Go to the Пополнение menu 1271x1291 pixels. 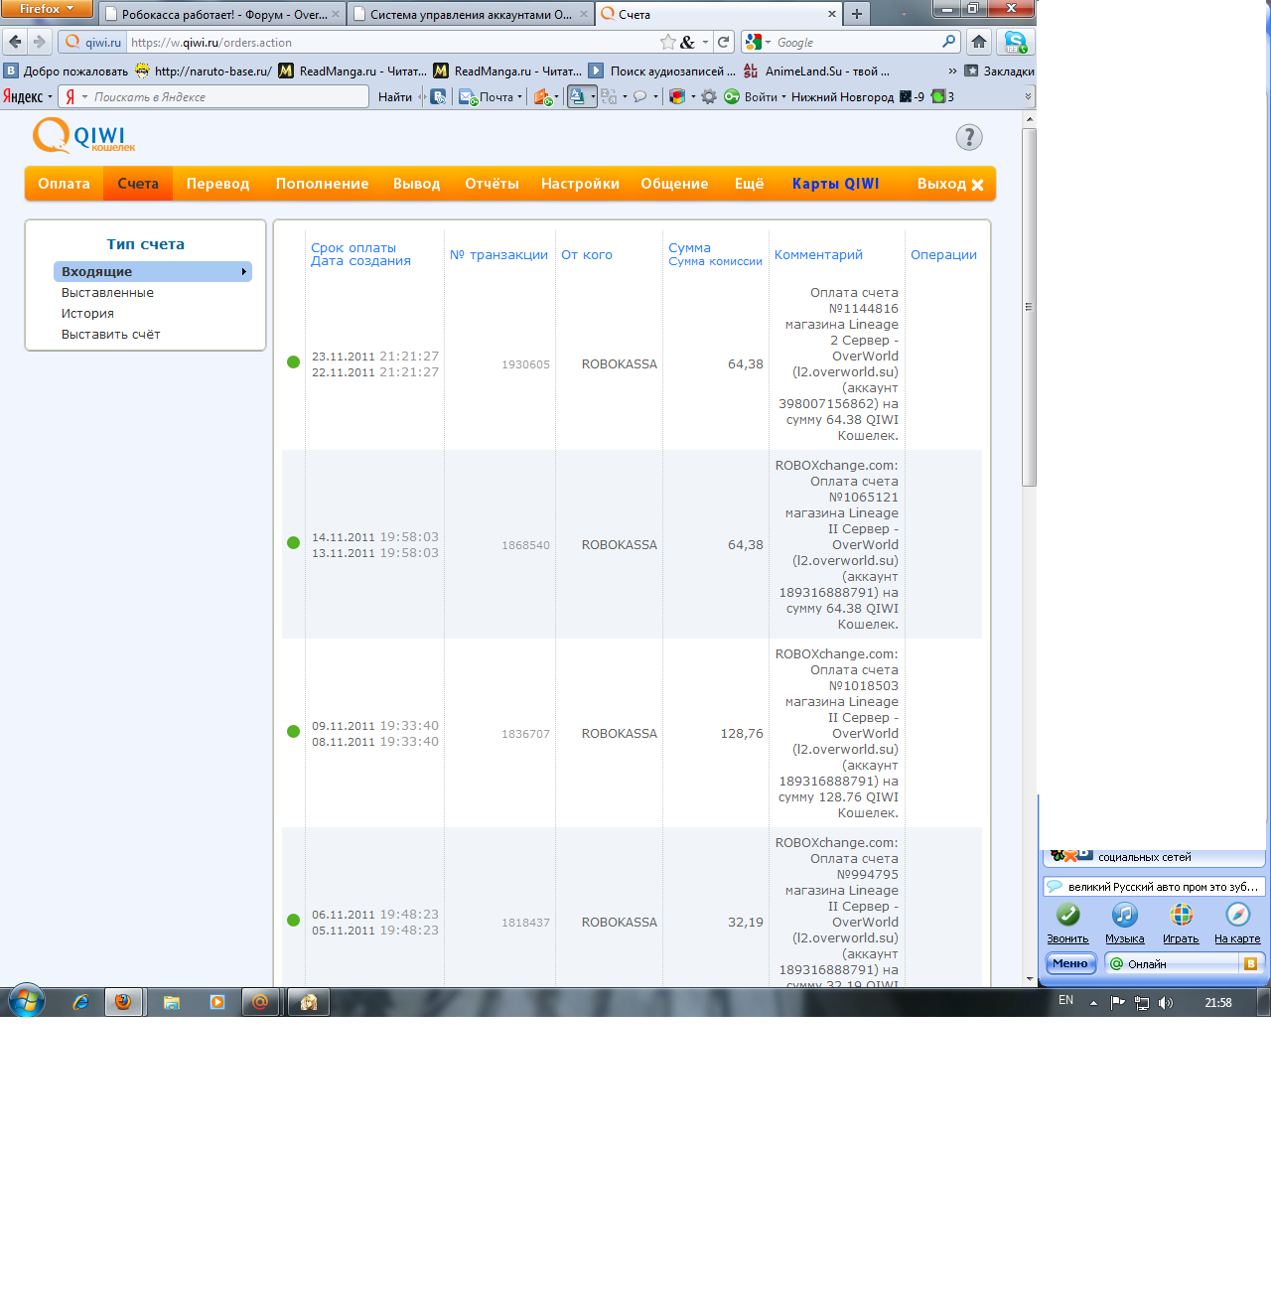pyautogui.click(x=322, y=184)
